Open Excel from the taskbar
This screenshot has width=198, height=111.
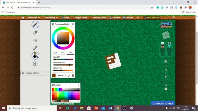point(67,108)
